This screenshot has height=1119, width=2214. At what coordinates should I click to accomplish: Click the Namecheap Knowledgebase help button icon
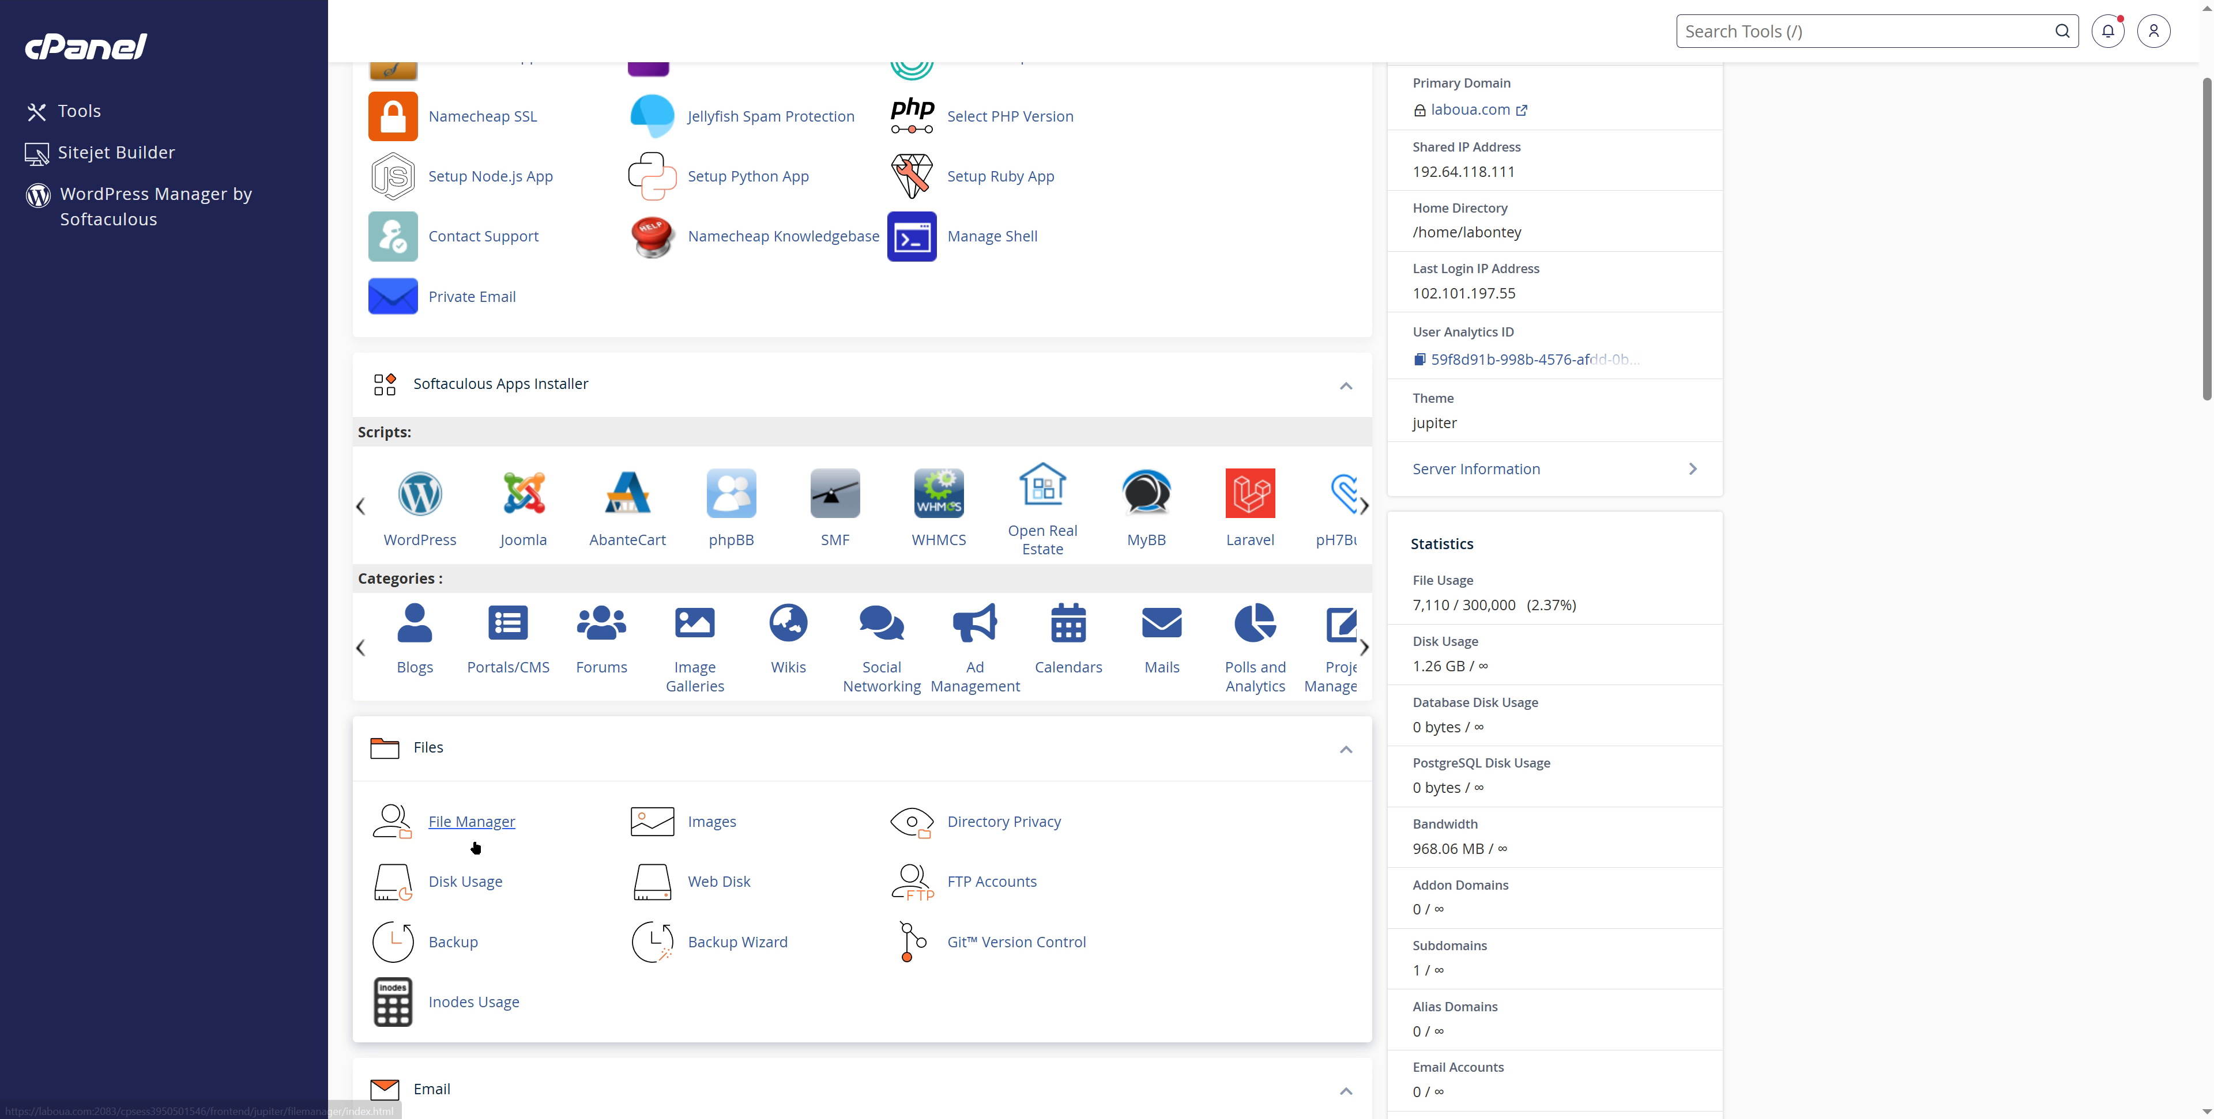click(652, 236)
